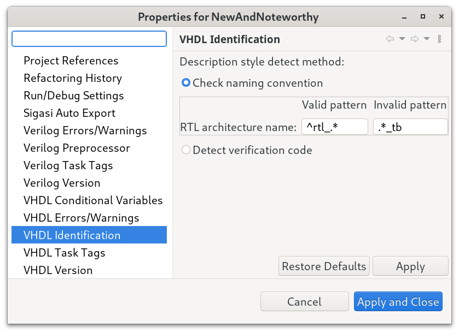Click the Restore Defaults button
Screen dimensions: 459x333
tap(324, 266)
